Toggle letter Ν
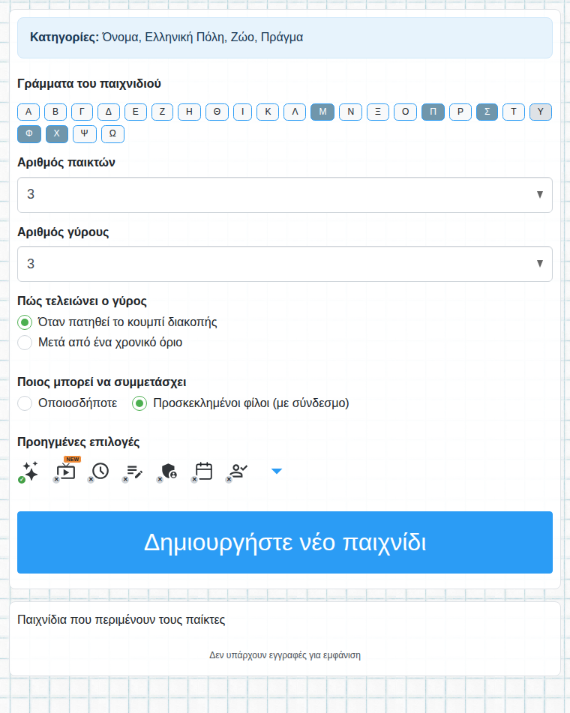 coord(351,112)
